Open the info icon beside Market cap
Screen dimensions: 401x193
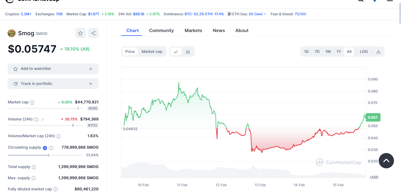click(32, 103)
